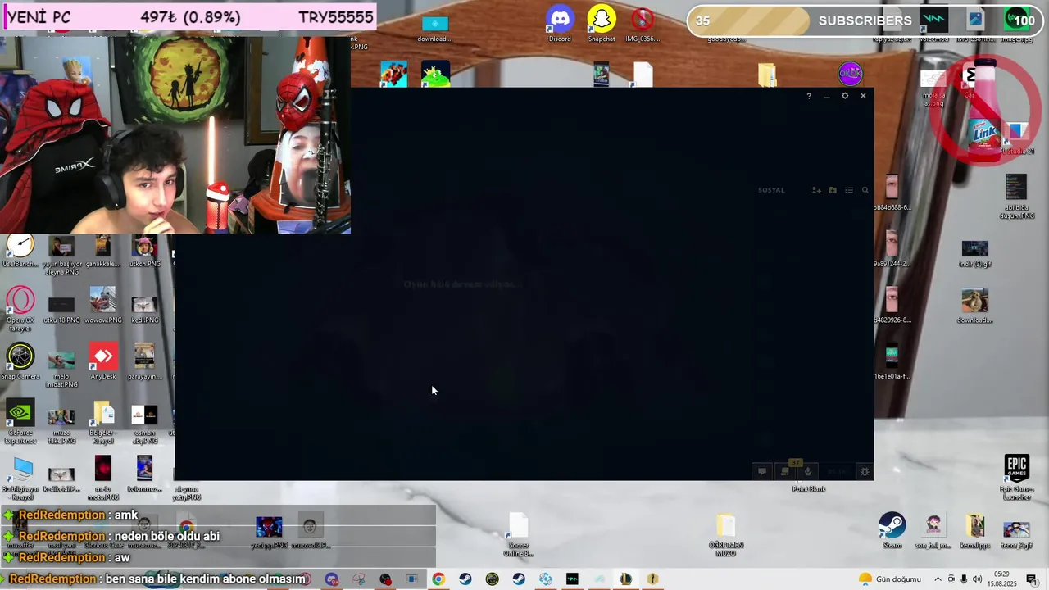Select the muzo fake.PNG desktop file
The image size is (1049, 590).
tap(61, 426)
